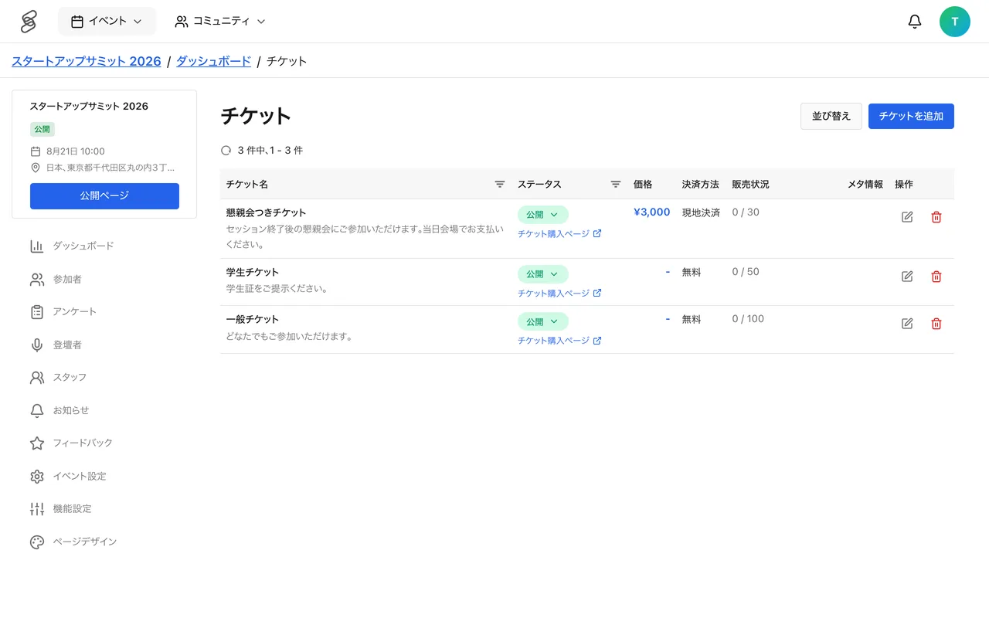Open the notifications bell in the header
This screenshot has height=618, width=989.
coord(915,22)
